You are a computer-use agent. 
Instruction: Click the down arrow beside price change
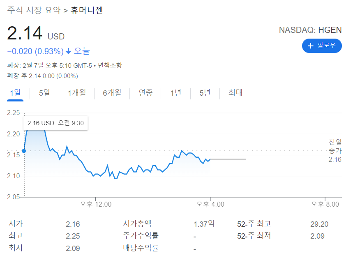point(68,51)
